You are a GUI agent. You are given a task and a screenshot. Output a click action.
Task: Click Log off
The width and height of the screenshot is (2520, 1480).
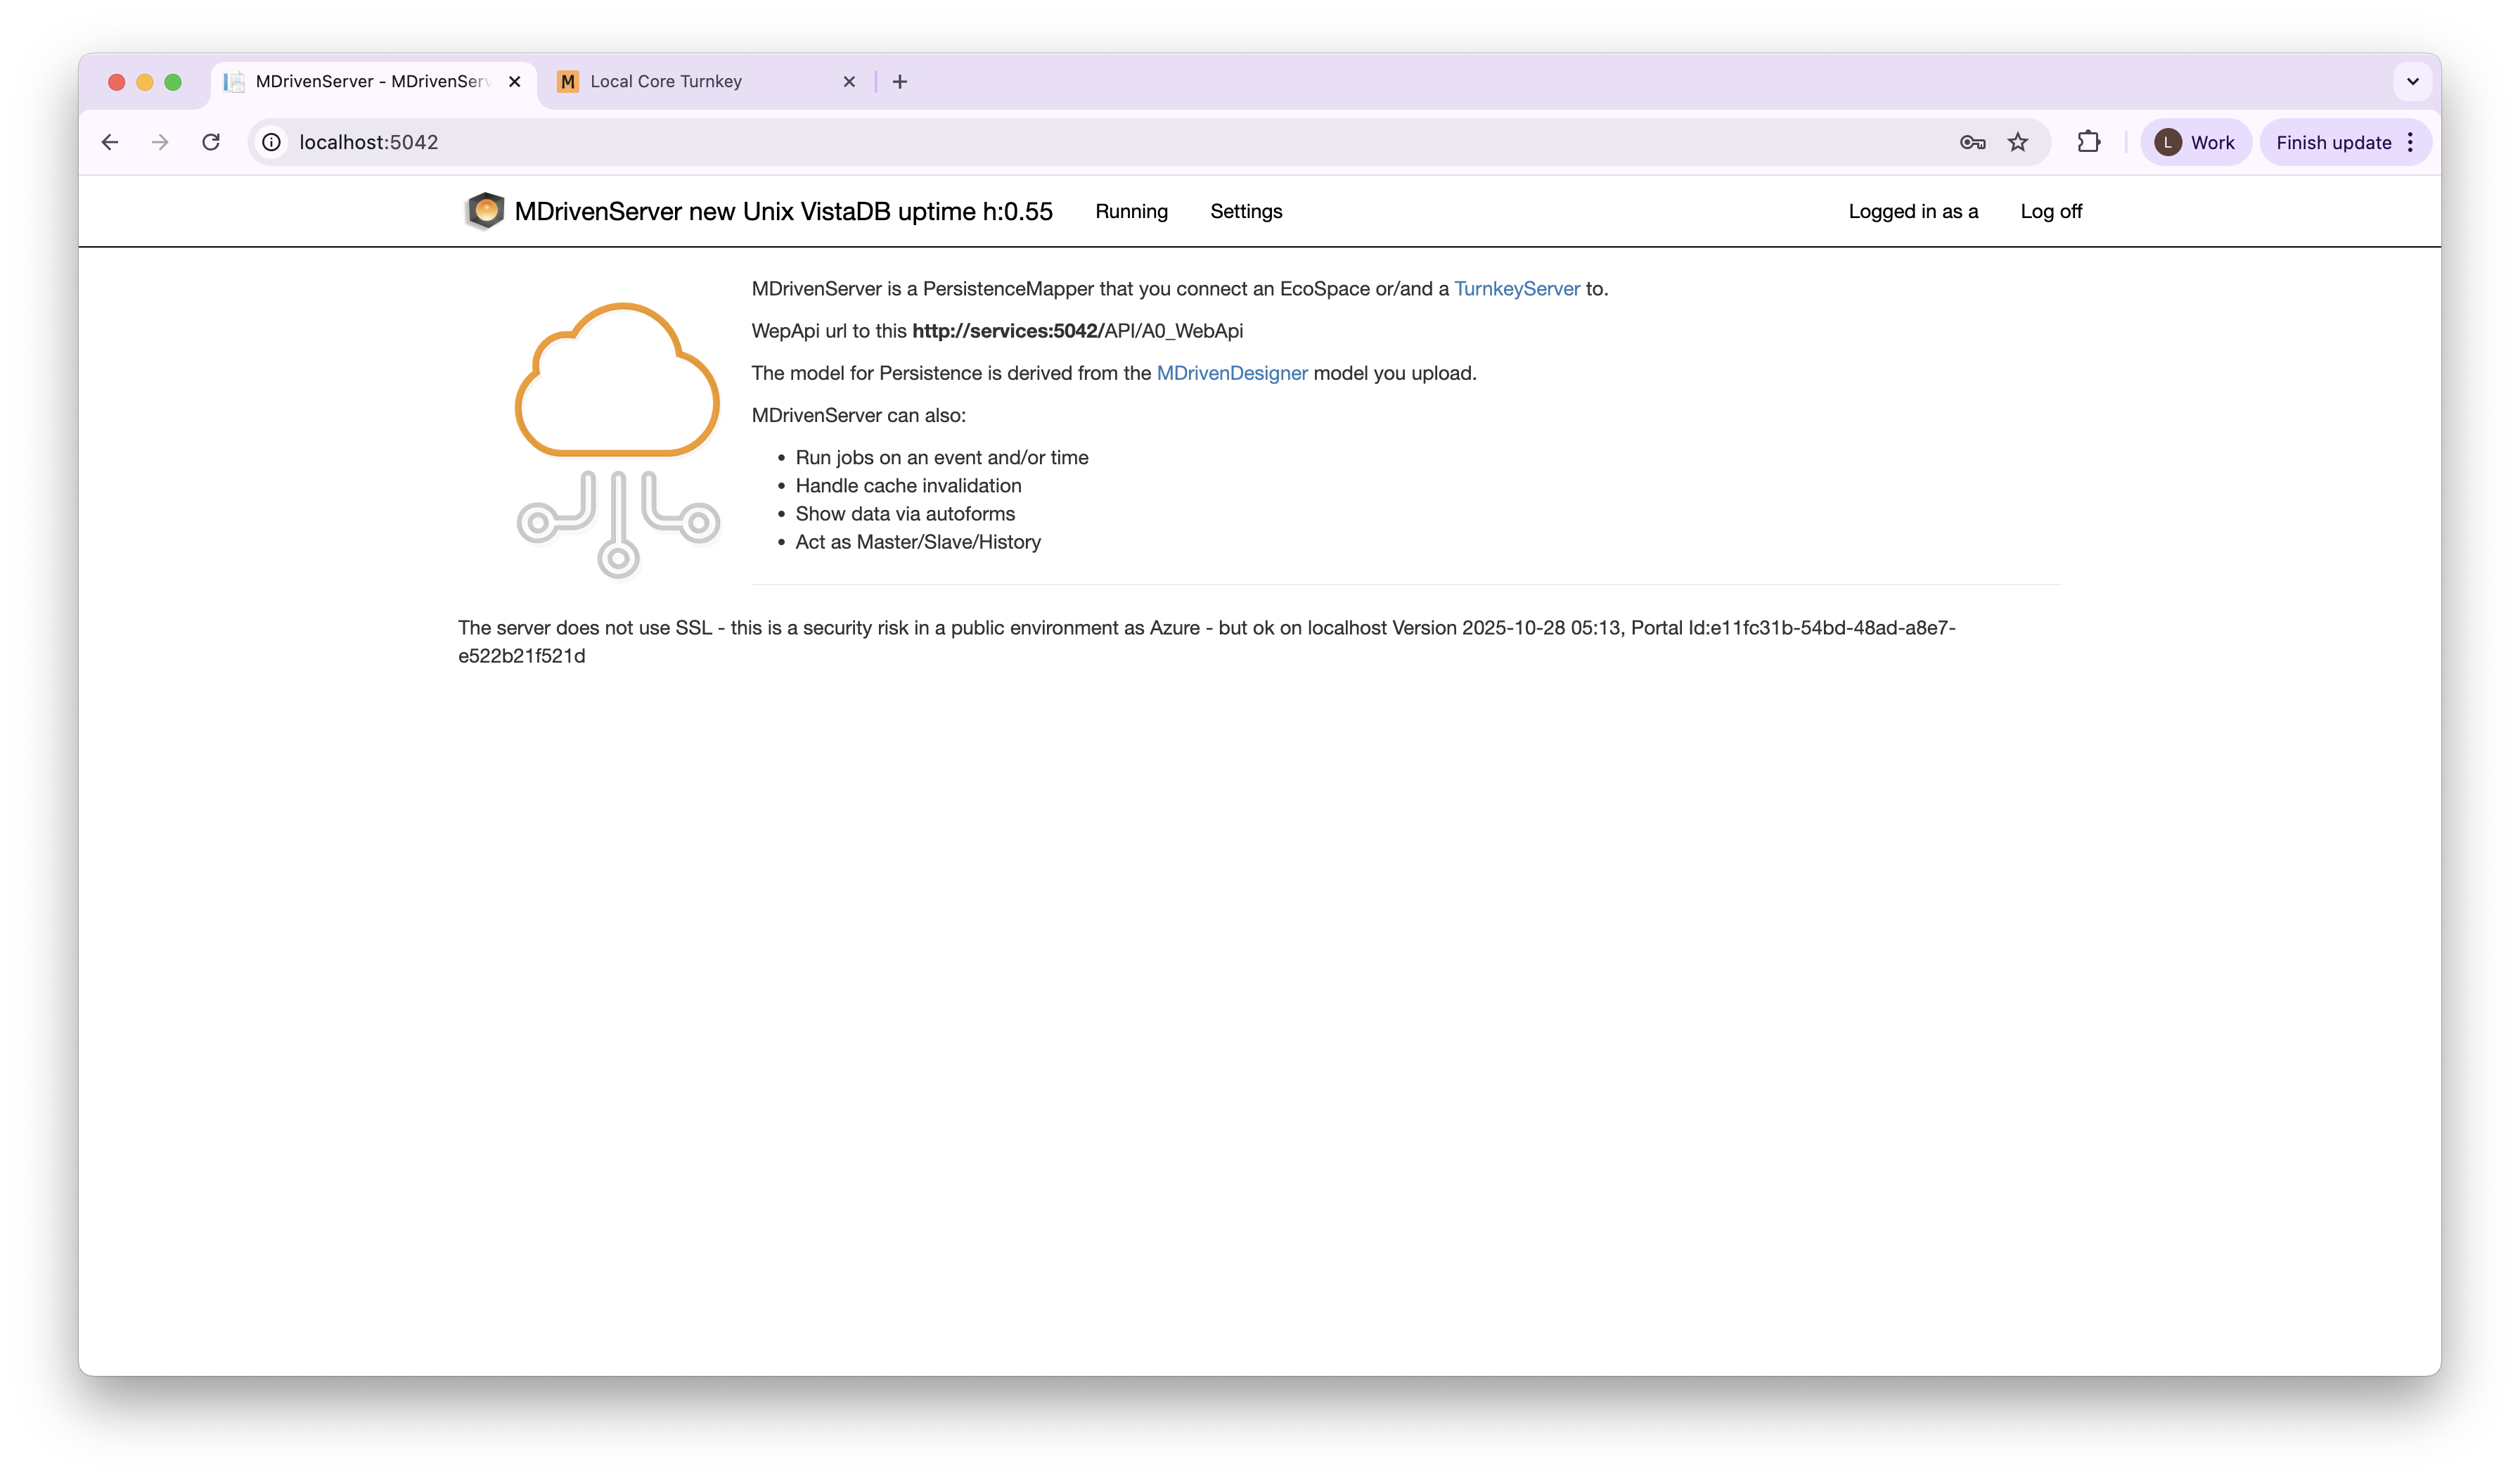pos(2051,211)
